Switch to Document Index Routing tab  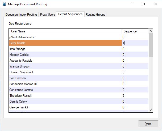pos(21,15)
